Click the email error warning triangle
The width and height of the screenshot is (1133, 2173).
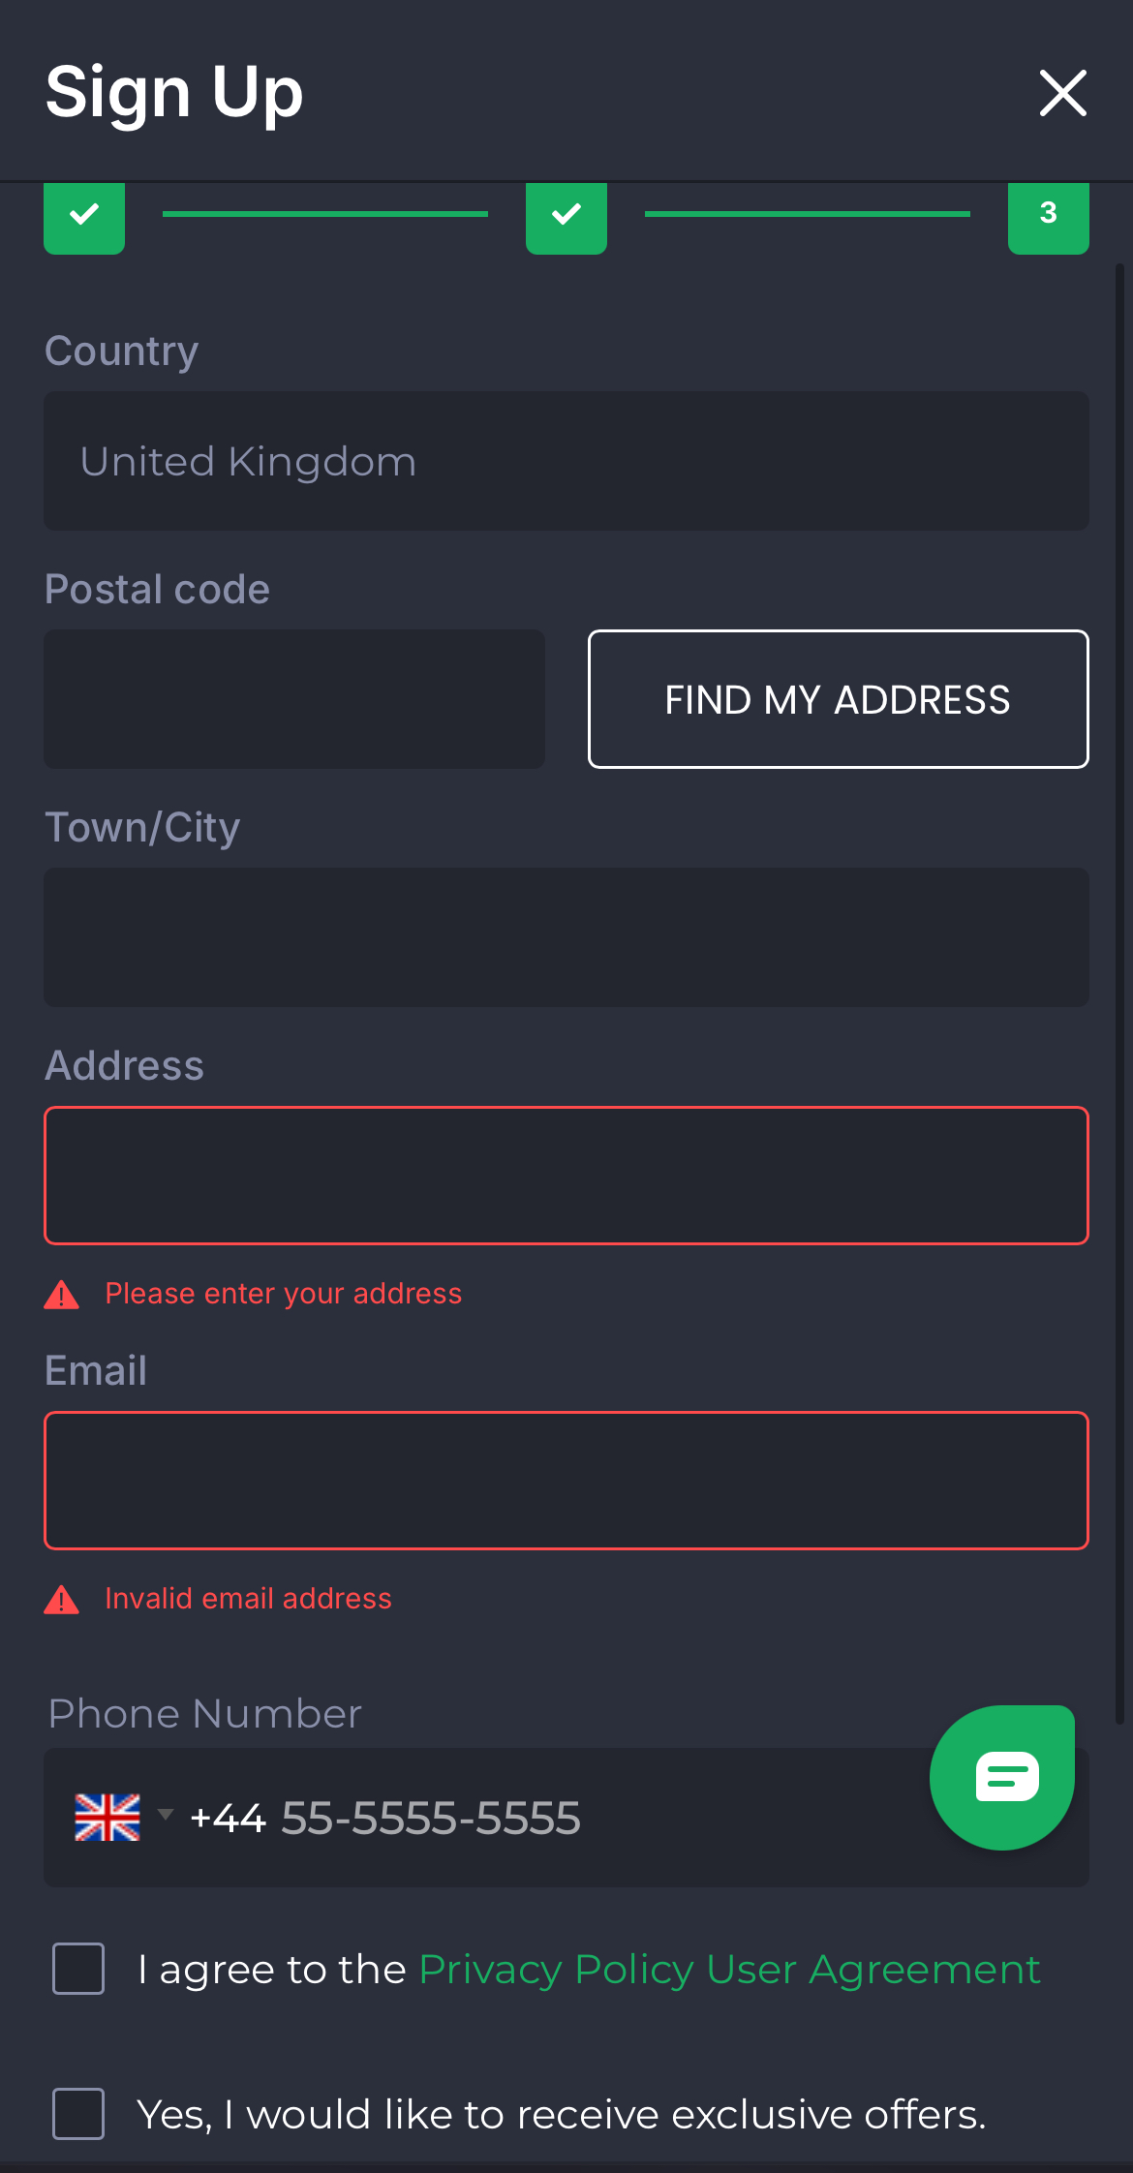61,1598
